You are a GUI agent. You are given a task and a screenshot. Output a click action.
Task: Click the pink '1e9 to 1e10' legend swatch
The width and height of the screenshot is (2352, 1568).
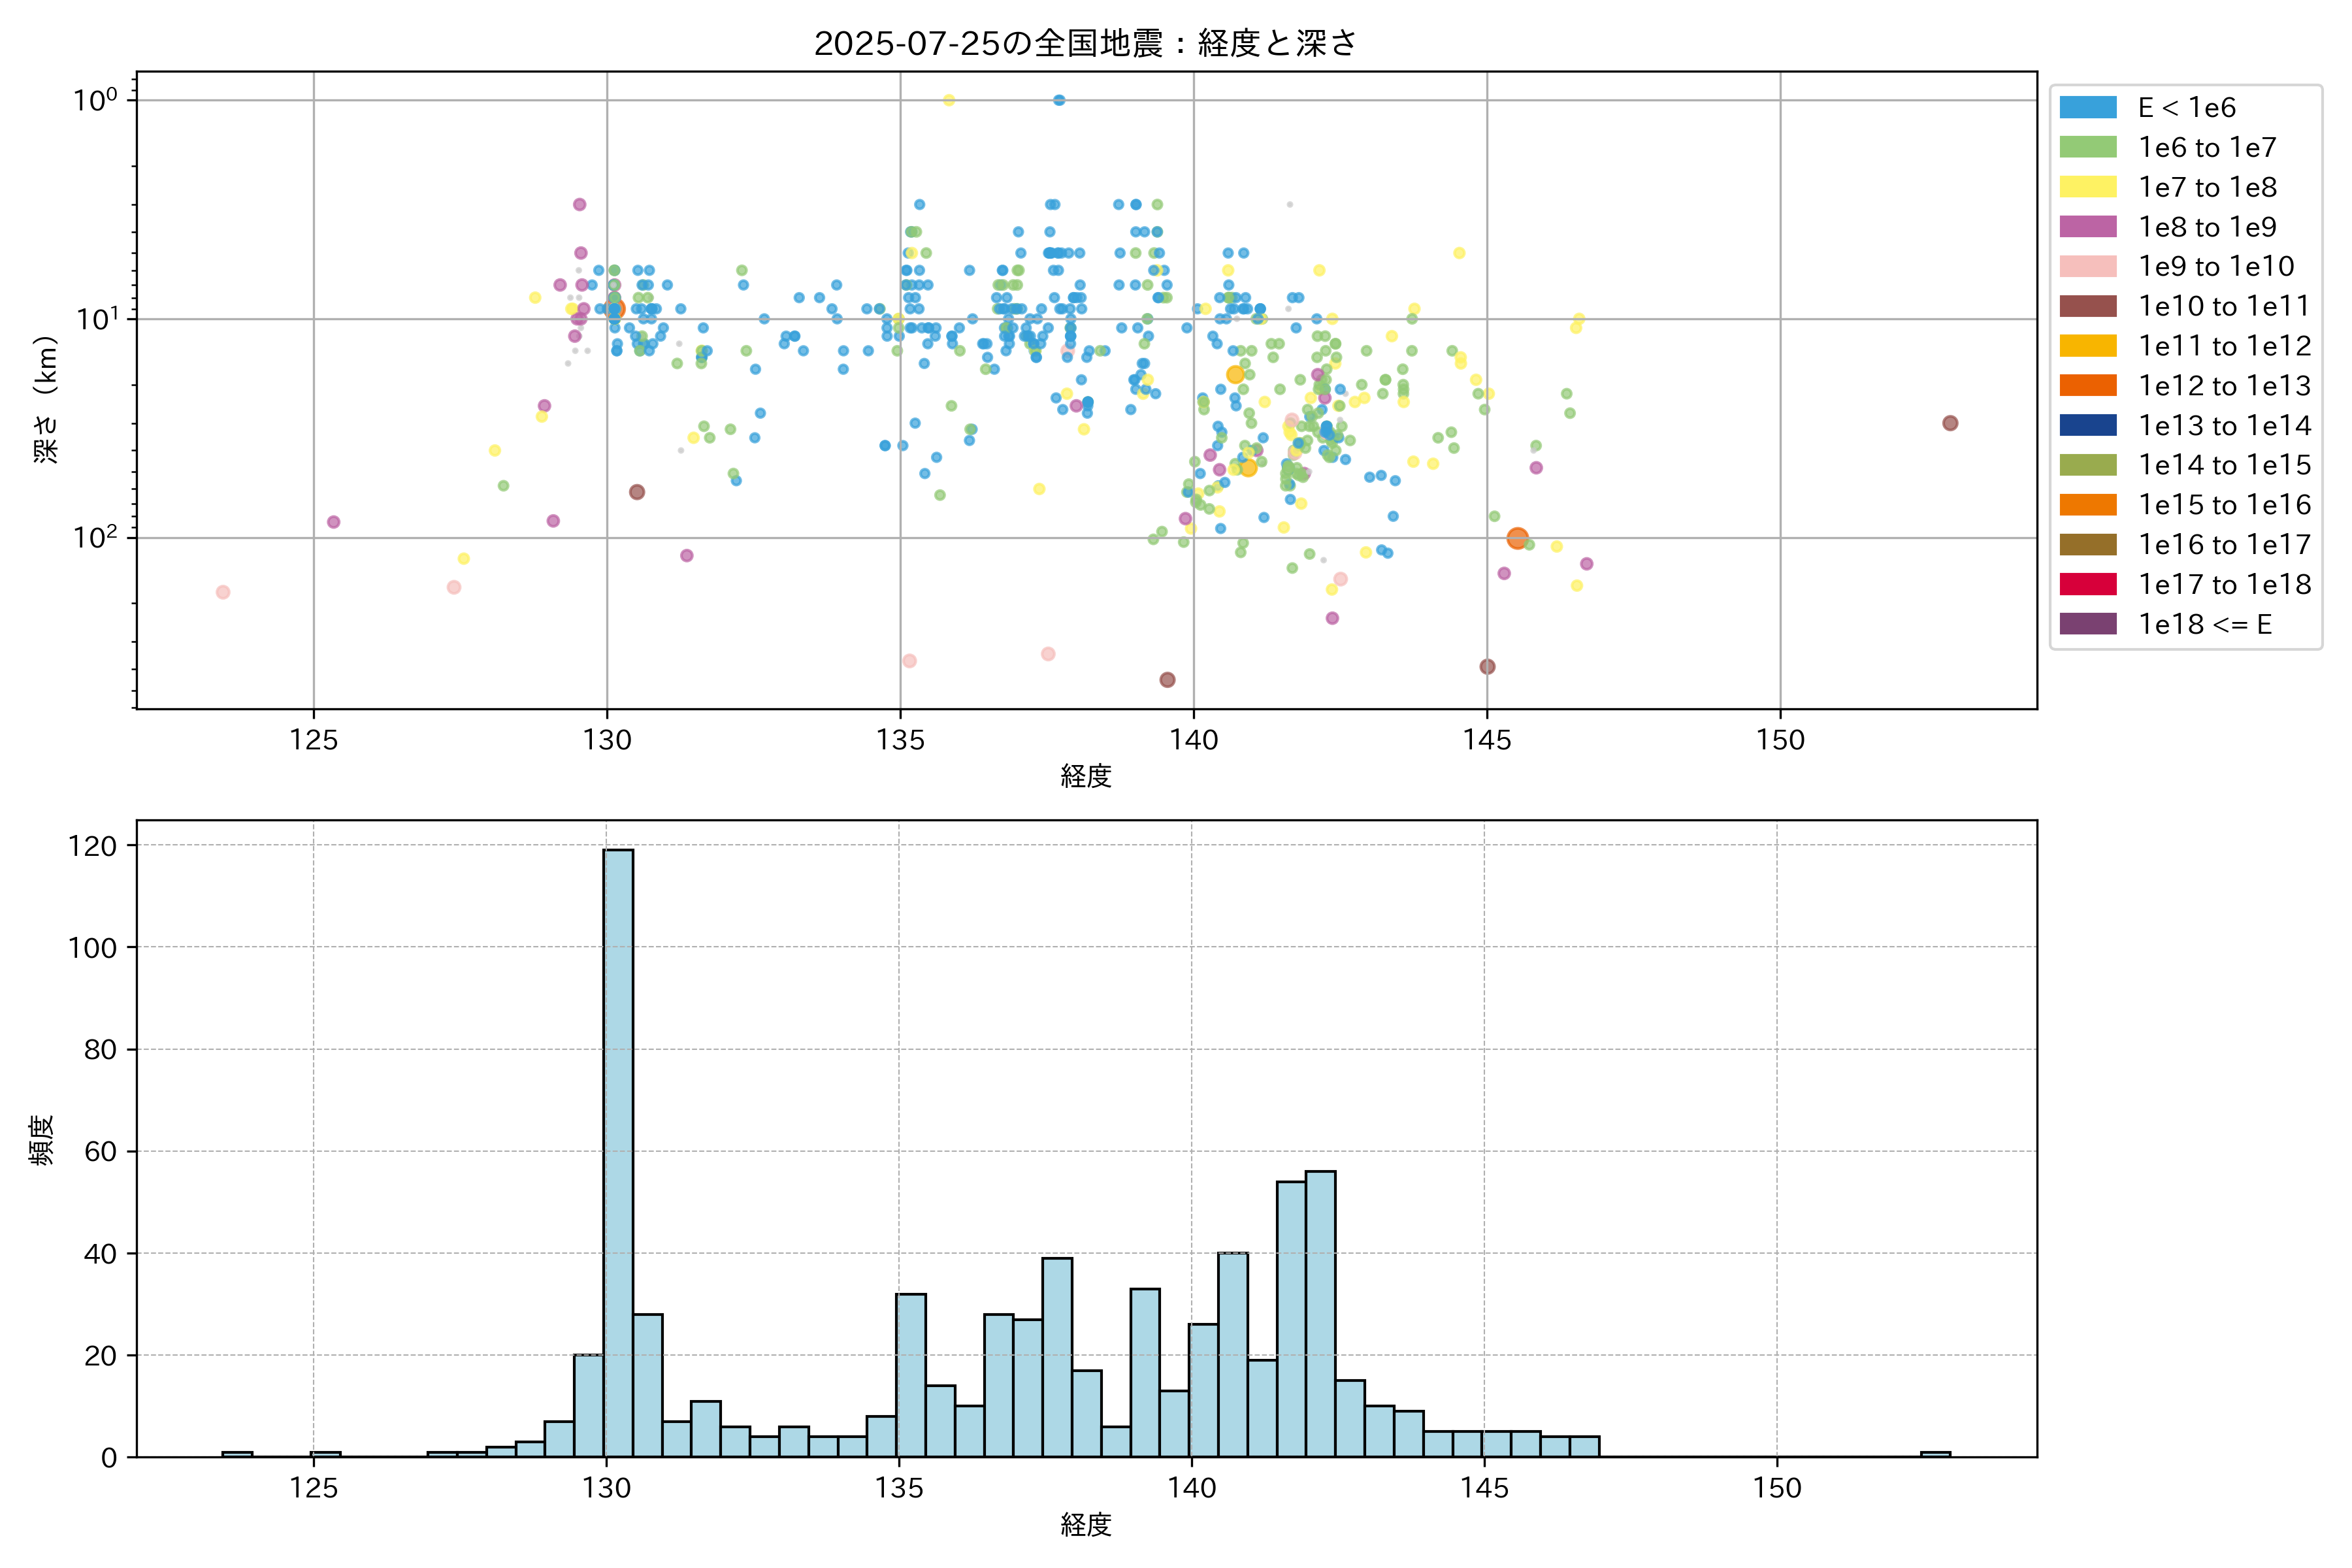[2087, 266]
